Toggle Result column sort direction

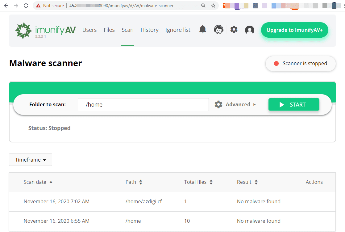pos(256,182)
